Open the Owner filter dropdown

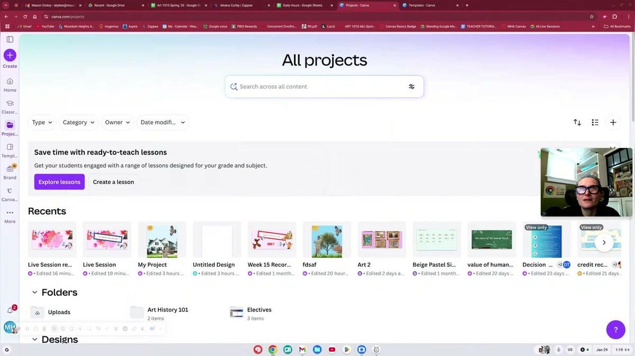117,123
